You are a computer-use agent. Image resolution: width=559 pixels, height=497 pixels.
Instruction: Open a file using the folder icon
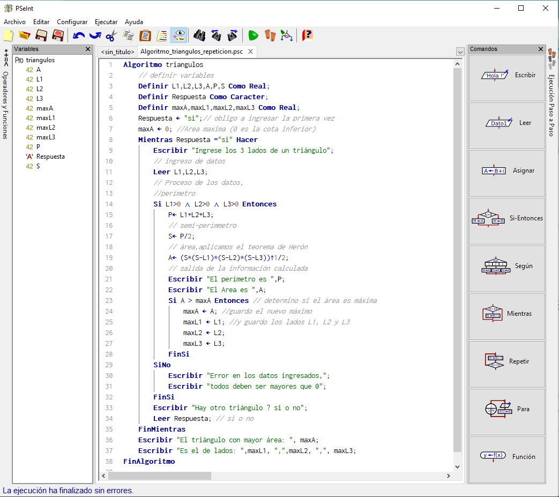pos(24,35)
